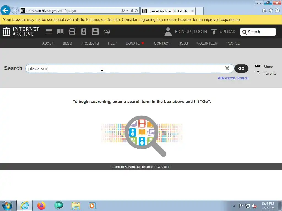Open a new browser tab
Screen dimensions: 282x211
pos(199,11)
